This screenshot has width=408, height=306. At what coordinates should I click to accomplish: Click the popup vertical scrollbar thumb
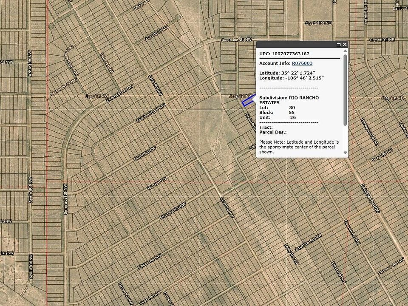tap(345, 90)
